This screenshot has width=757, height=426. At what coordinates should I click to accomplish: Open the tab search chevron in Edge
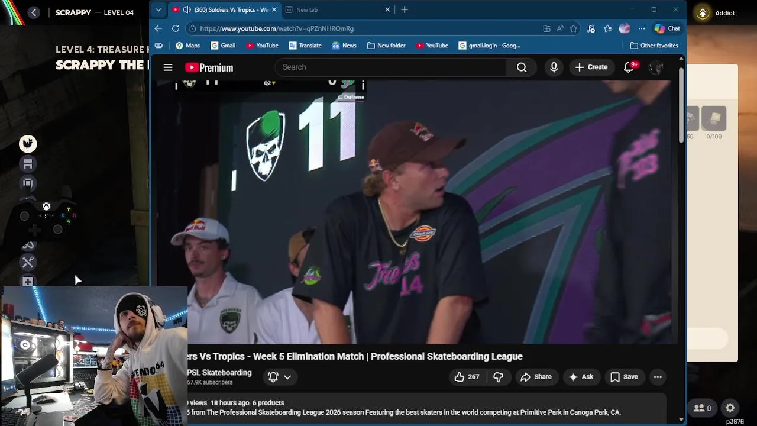point(158,9)
